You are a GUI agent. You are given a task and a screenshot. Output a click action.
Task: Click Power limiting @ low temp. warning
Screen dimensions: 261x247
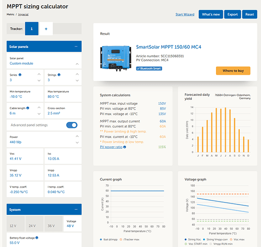(x=122, y=142)
